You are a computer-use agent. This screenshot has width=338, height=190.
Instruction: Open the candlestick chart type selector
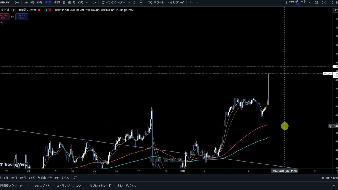point(94,2)
